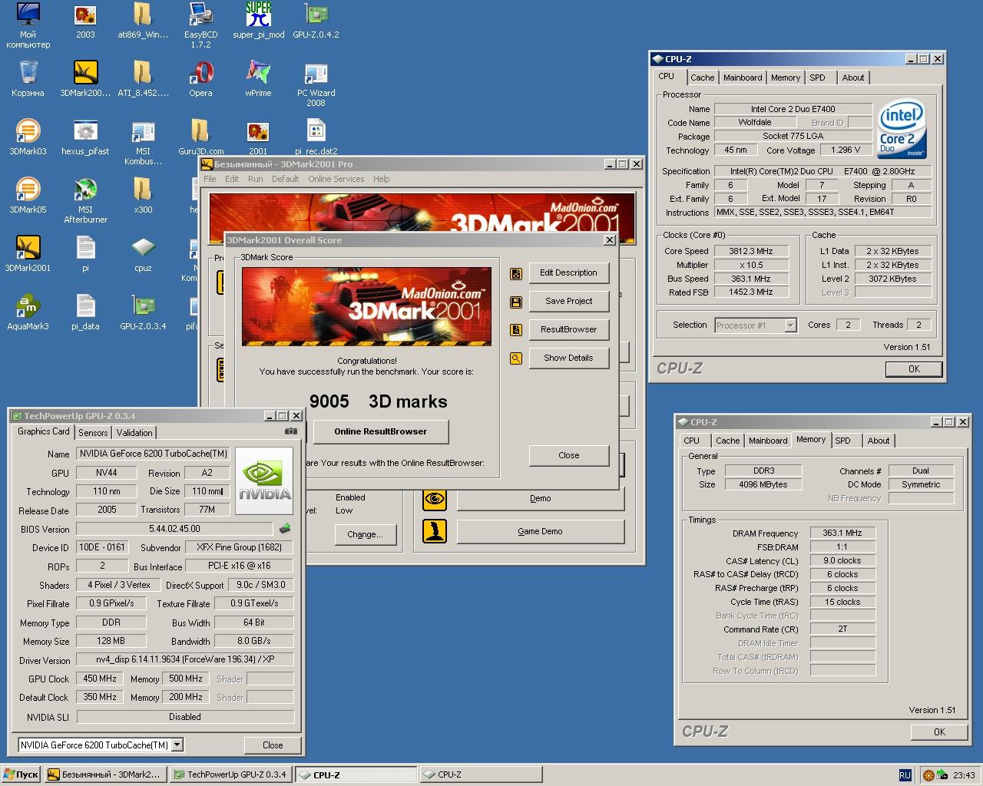Launch the MSI Afterburner shortcut
Viewport: 983px width, 786px height.
(x=85, y=200)
